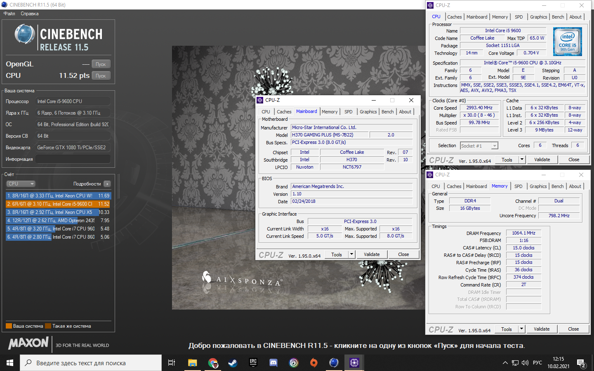
Task: Launch Steam from the taskbar
Action: coord(233,363)
